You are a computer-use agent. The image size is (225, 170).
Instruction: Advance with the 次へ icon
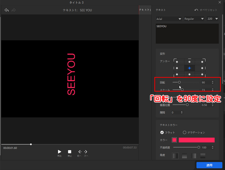click(x=86, y=152)
